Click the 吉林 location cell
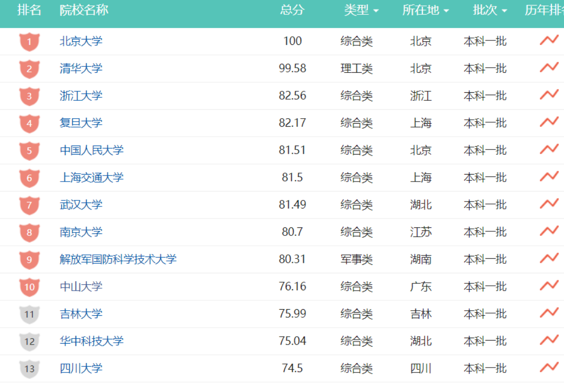 [x=421, y=314]
